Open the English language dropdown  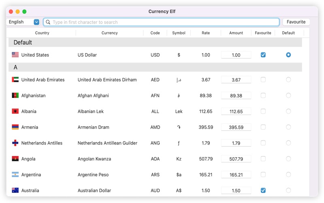pyautogui.click(x=23, y=22)
